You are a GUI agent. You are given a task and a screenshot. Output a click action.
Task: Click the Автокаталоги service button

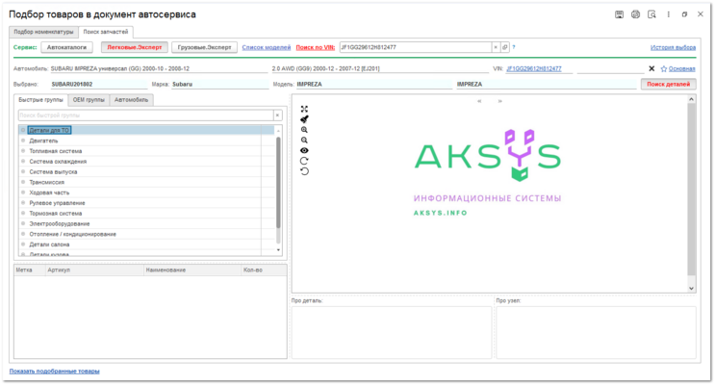[x=66, y=47]
